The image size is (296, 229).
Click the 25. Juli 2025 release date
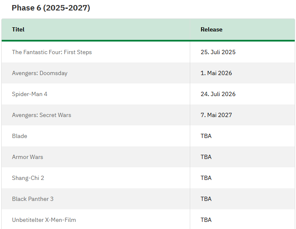coord(218,52)
